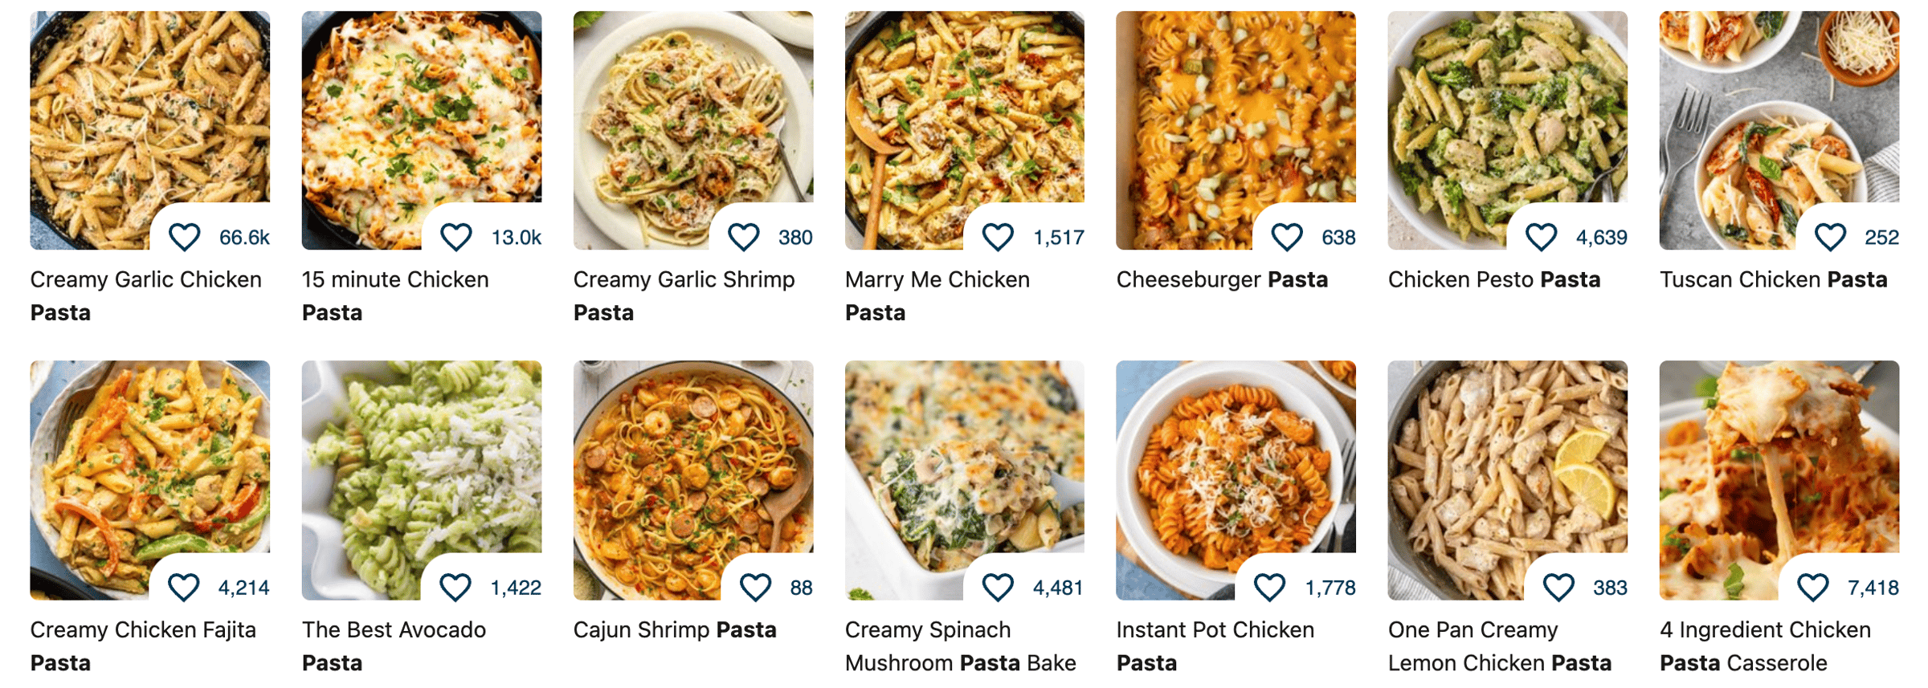Tap the heart on Marry Me Chicken Pasta
This screenshot has height=688, width=1928.
(998, 237)
